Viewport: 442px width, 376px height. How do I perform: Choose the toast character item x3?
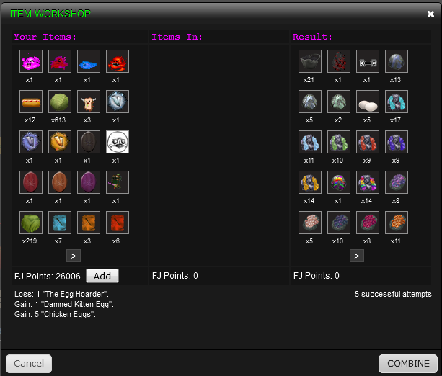[x=89, y=102]
